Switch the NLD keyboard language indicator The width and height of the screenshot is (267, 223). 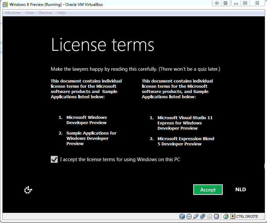(x=240, y=190)
